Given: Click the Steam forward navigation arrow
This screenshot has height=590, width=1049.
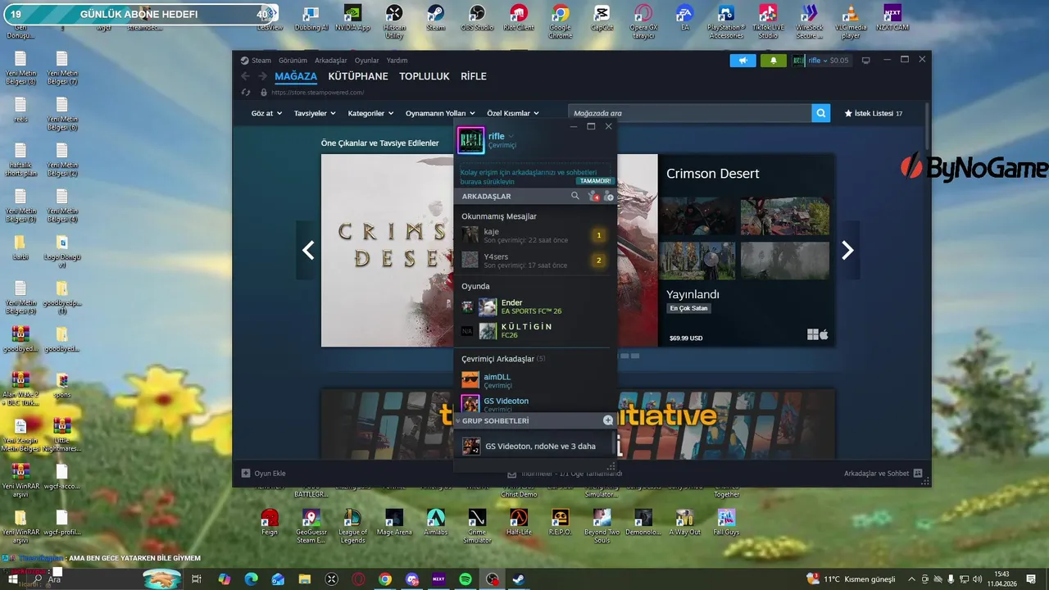Looking at the screenshot, I should click(x=262, y=76).
